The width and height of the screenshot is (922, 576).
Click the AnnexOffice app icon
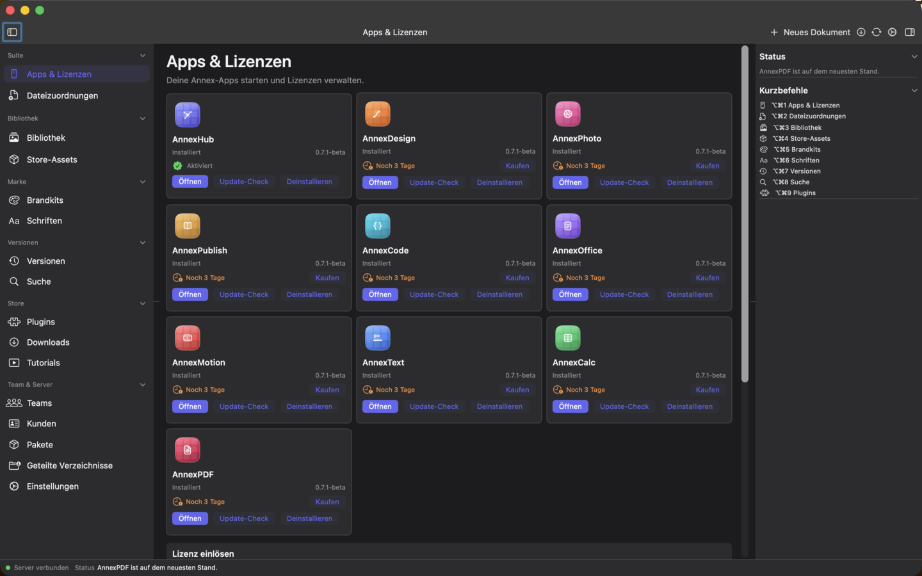click(x=568, y=226)
